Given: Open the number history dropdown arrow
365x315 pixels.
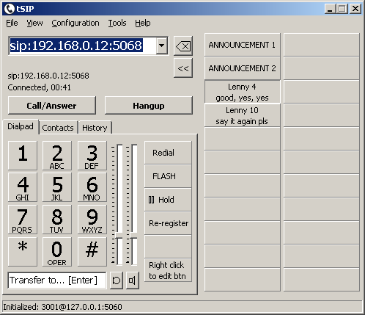Looking at the screenshot, I should [161, 46].
